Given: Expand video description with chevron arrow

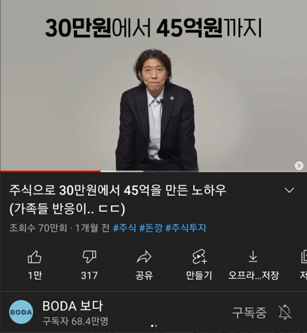Looking at the screenshot, I should coord(289,190).
